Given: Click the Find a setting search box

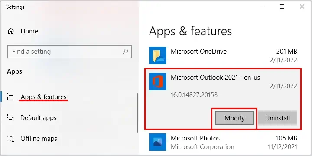Looking at the screenshot, I should (x=69, y=52).
